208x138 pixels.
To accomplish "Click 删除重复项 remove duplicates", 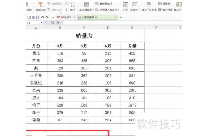I will pyautogui.click(x=104, y=4).
